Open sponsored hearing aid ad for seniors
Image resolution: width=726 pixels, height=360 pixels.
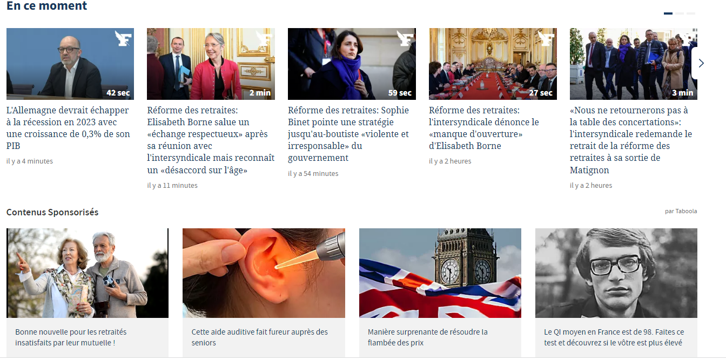point(264,292)
